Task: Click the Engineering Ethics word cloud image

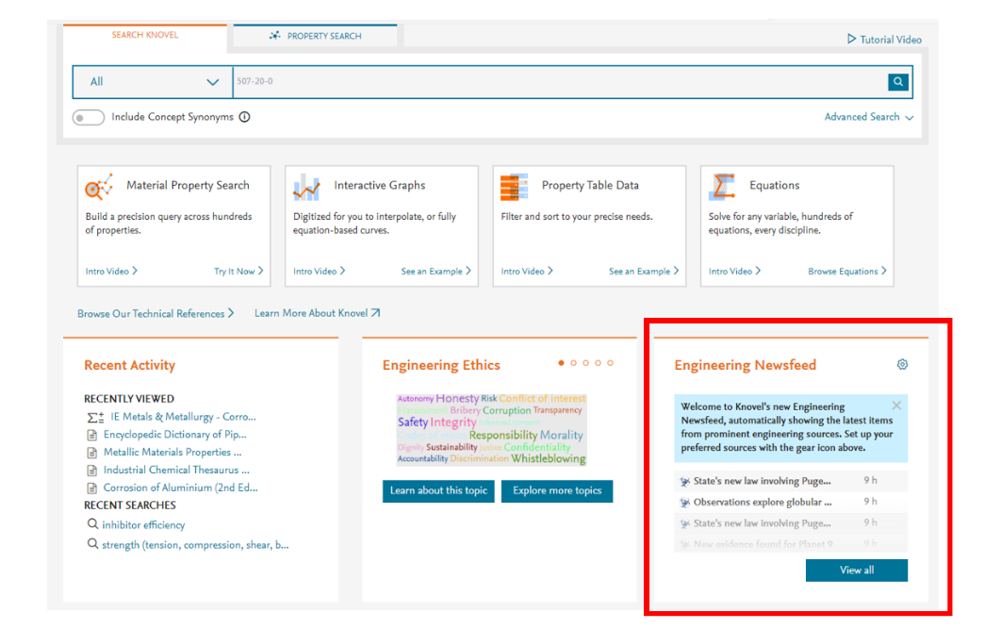Action: pos(491,429)
